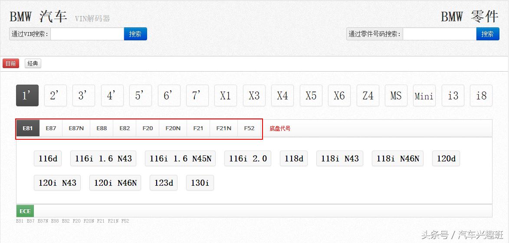Select the 116i 1.6 N45N model
Screen dimensions: 509x243
[x=180, y=159]
